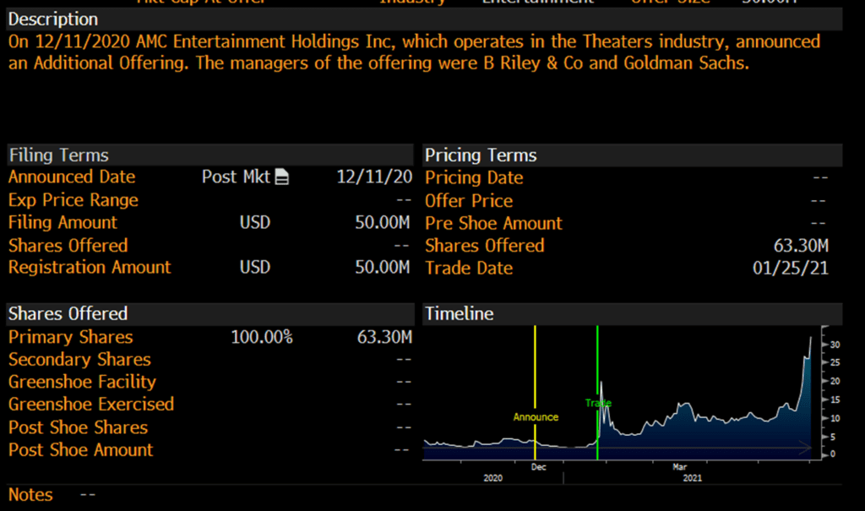Click the Pricing Date field label
Screen dimensions: 865x511
pyautogui.click(x=474, y=178)
